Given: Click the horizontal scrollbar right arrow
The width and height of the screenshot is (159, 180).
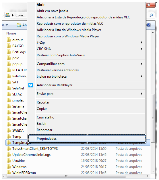Looking at the screenshot, I should (148, 176).
